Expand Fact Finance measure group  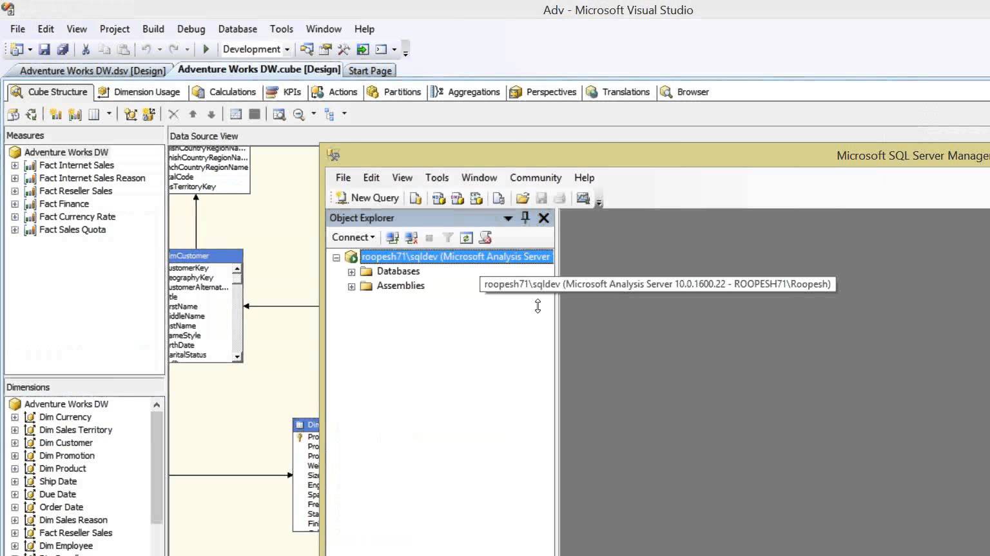15,204
